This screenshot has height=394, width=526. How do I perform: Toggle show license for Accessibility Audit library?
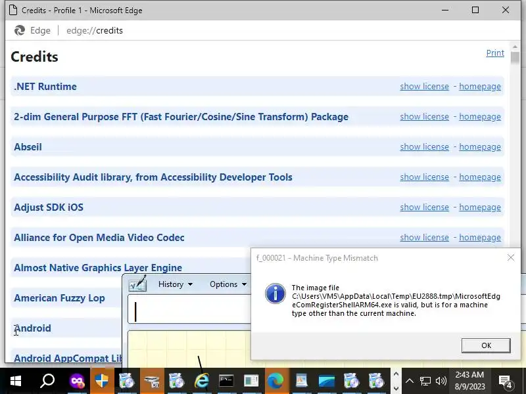pos(424,177)
